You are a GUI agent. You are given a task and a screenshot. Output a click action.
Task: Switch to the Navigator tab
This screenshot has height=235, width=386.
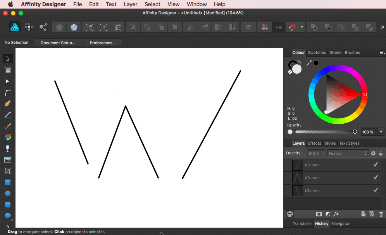tap(340, 223)
